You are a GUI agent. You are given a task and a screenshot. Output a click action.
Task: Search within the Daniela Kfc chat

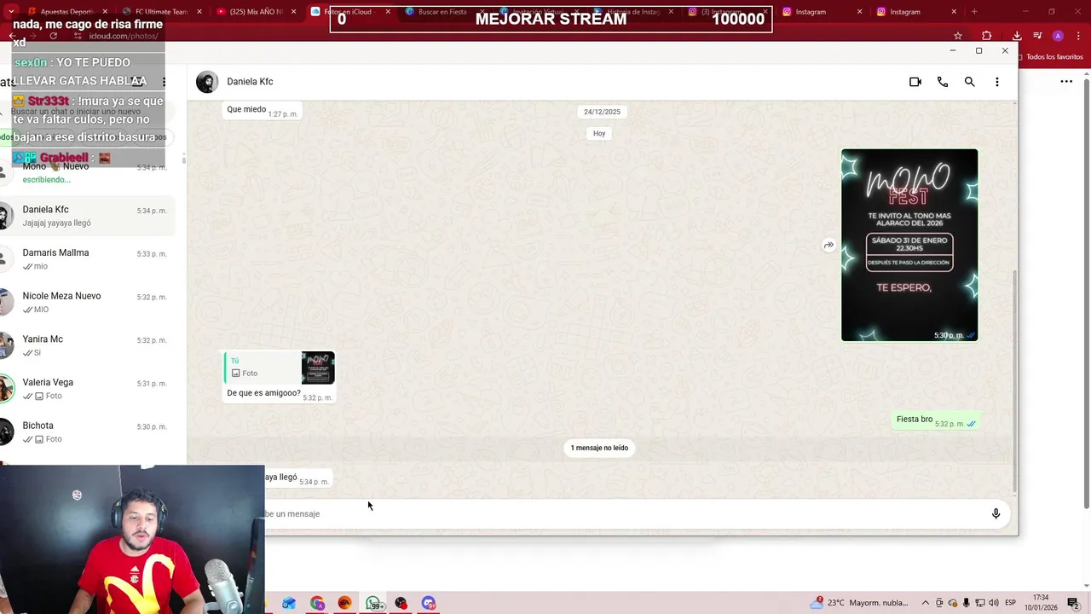pos(969,82)
